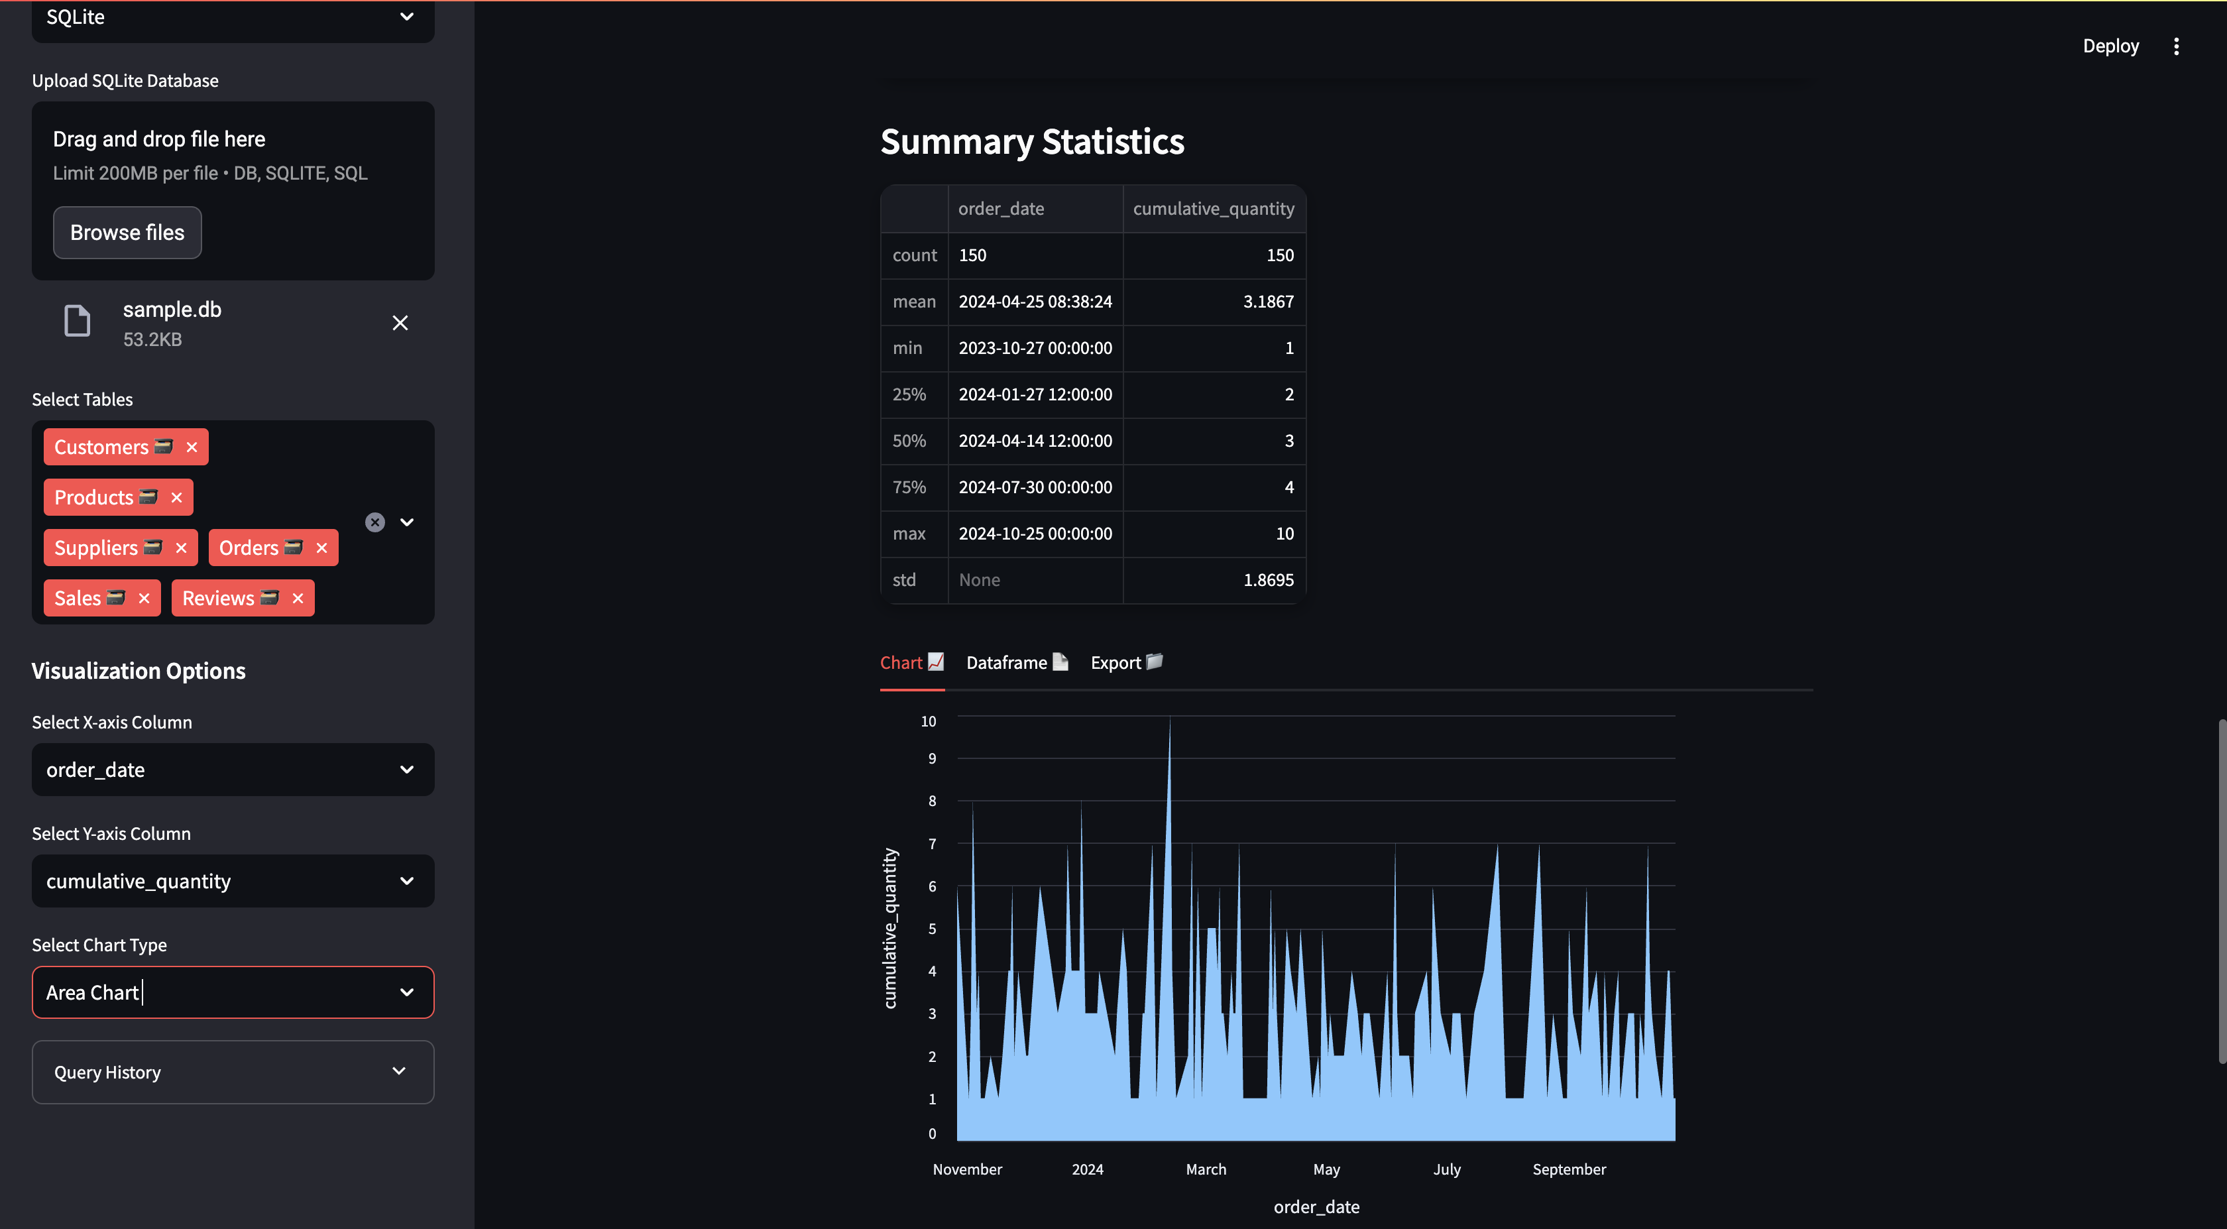Open the three-dot main menu
2227x1229 pixels.
pyautogui.click(x=2176, y=46)
